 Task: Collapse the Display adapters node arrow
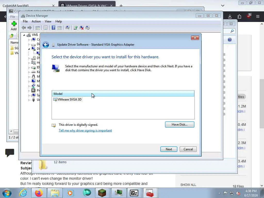tap(29, 49)
